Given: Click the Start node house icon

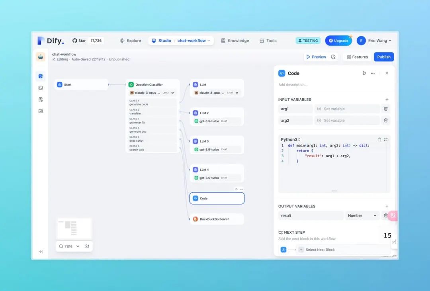Looking at the screenshot, I should click(x=59, y=84).
